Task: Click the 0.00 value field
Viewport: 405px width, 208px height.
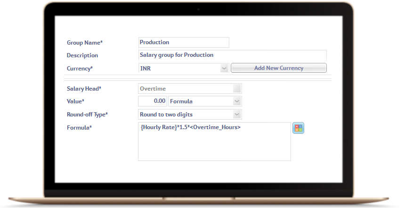Action: click(x=153, y=101)
